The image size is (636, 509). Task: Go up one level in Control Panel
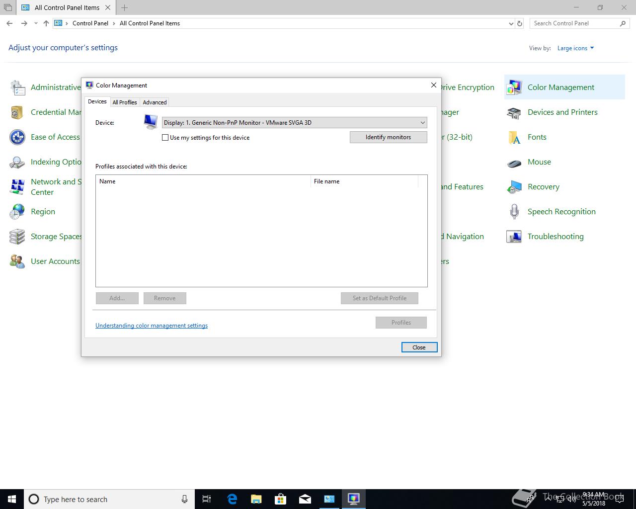[x=46, y=23]
